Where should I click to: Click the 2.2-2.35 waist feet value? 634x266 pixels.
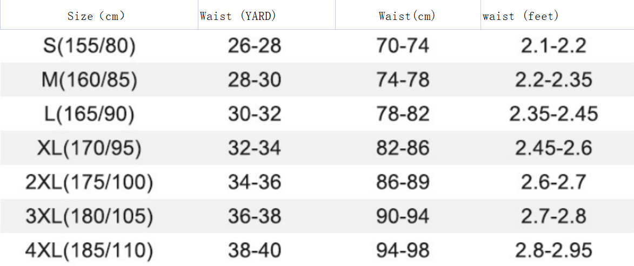click(553, 80)
